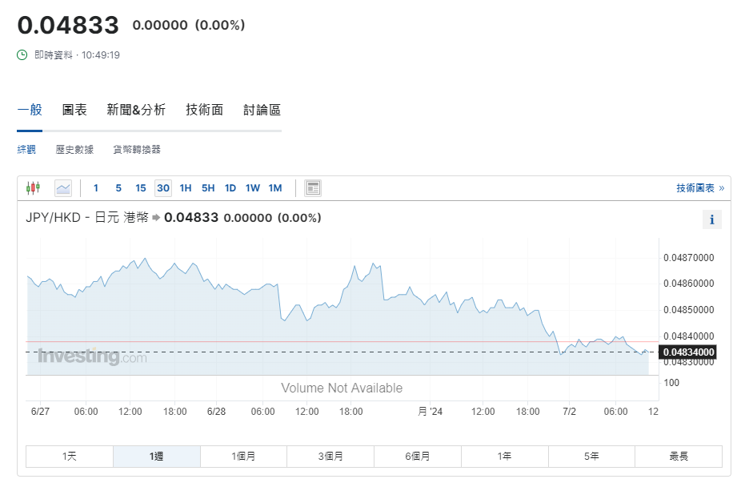This screenshot has width=741, height=487.
Task: Open the chart info icon
Action: [711, 219]
